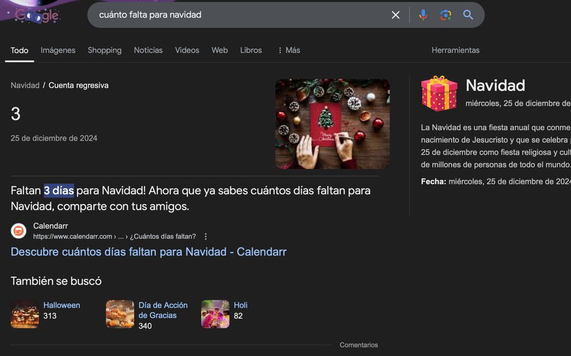Go to Google homepage via logo
571x356 pixels.
coord(37,16)
